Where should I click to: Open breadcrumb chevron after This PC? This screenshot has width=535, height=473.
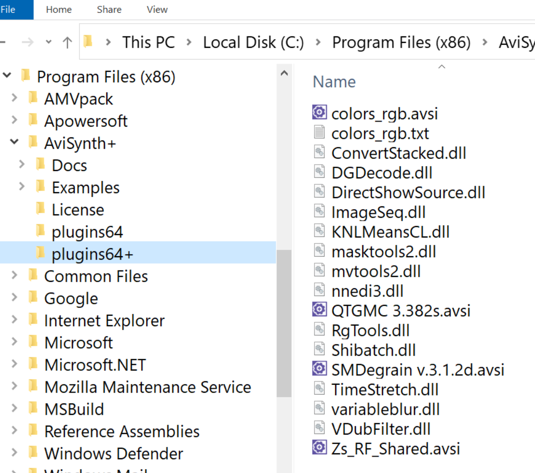pyautogui.click(x=189, y=42)
